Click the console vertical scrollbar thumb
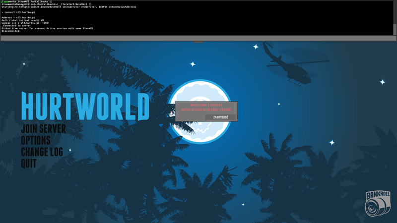Image resolution: width=397 pixels, height=223 pixels. (x=395, y=30)
